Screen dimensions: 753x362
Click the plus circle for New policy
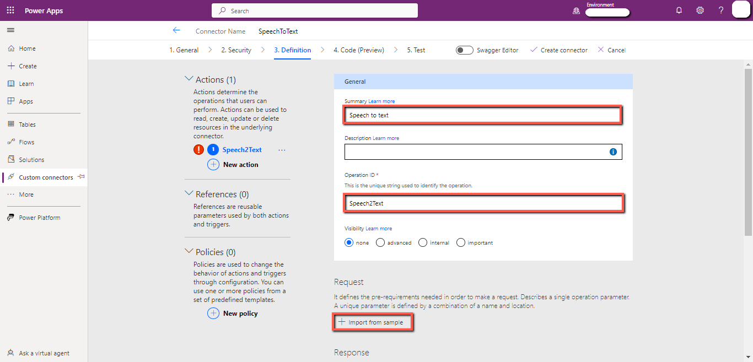(213, 314)
